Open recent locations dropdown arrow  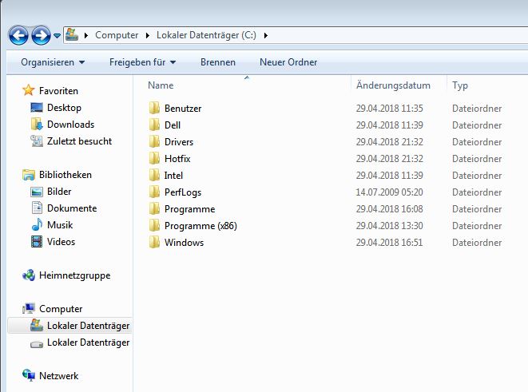[x=57, y=36]
